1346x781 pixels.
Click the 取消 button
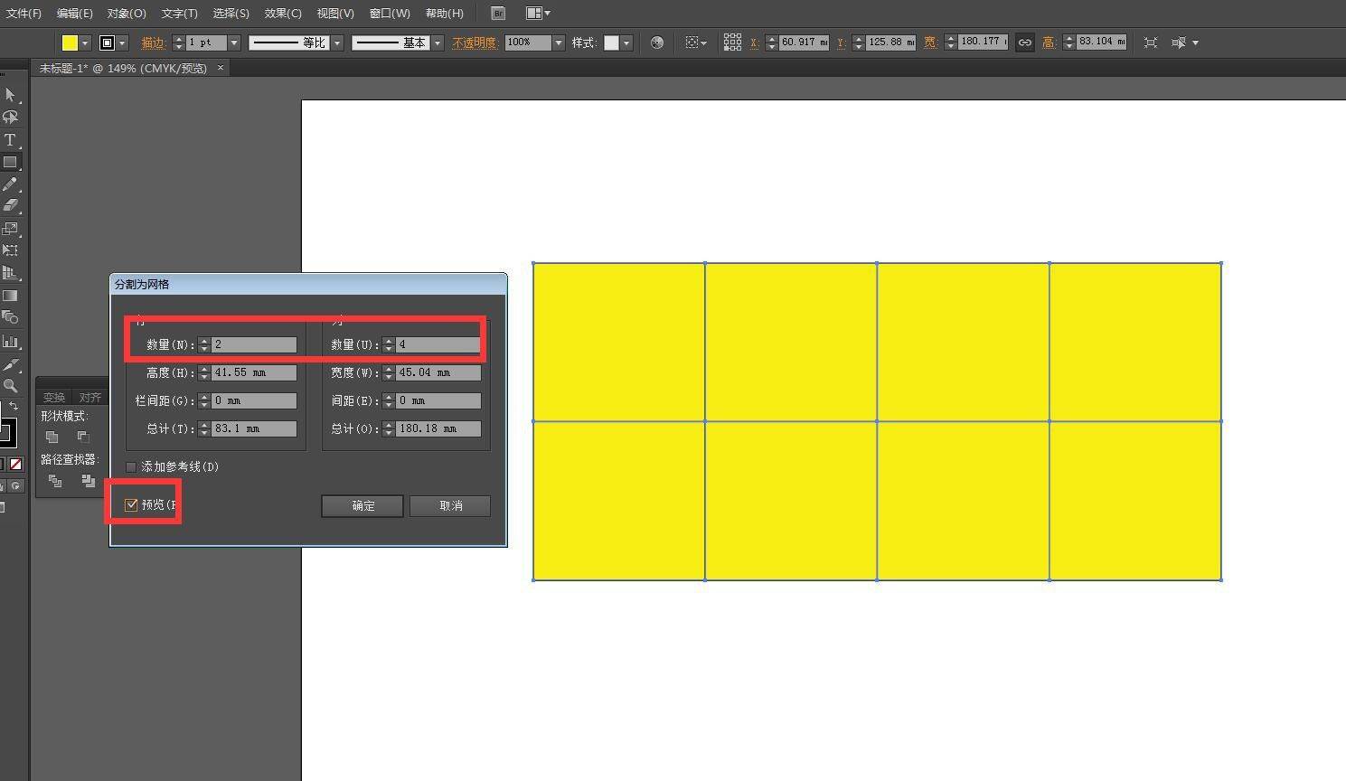[x=450, y=506]
